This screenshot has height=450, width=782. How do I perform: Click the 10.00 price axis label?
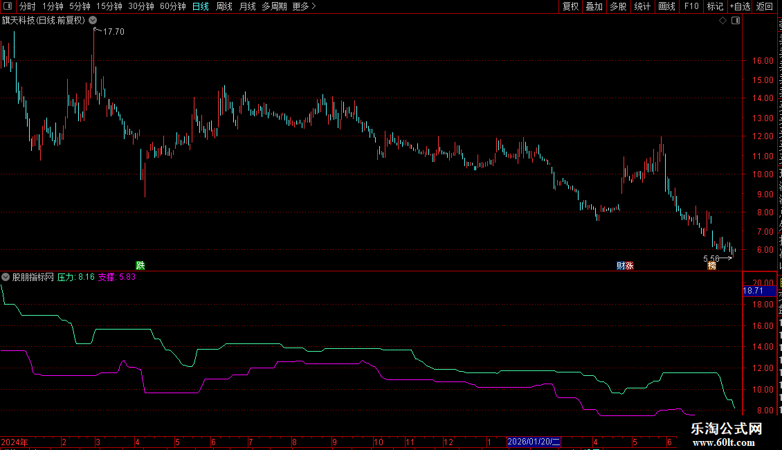pyautogui.click(x=763, y=174)
